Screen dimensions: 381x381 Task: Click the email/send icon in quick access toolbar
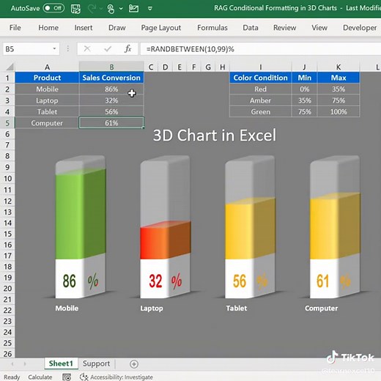pos(133,9)
